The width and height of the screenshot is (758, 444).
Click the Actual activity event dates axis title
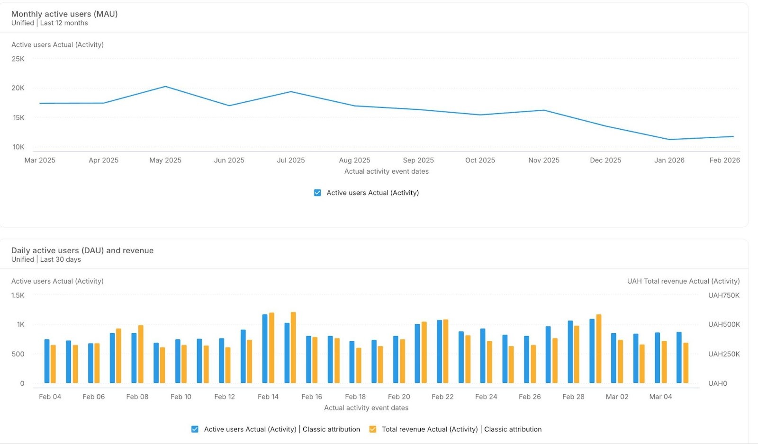pos(386,171)
